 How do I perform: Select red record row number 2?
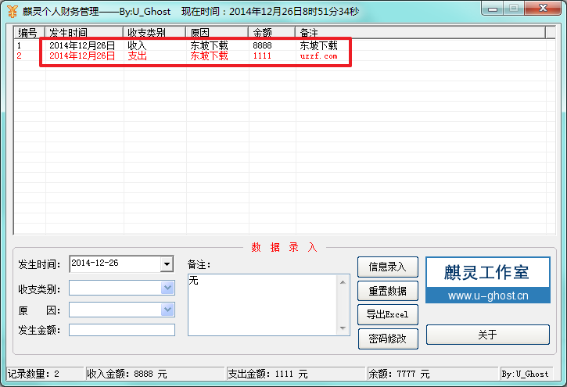pyautogui.click(x=284, y=56)
